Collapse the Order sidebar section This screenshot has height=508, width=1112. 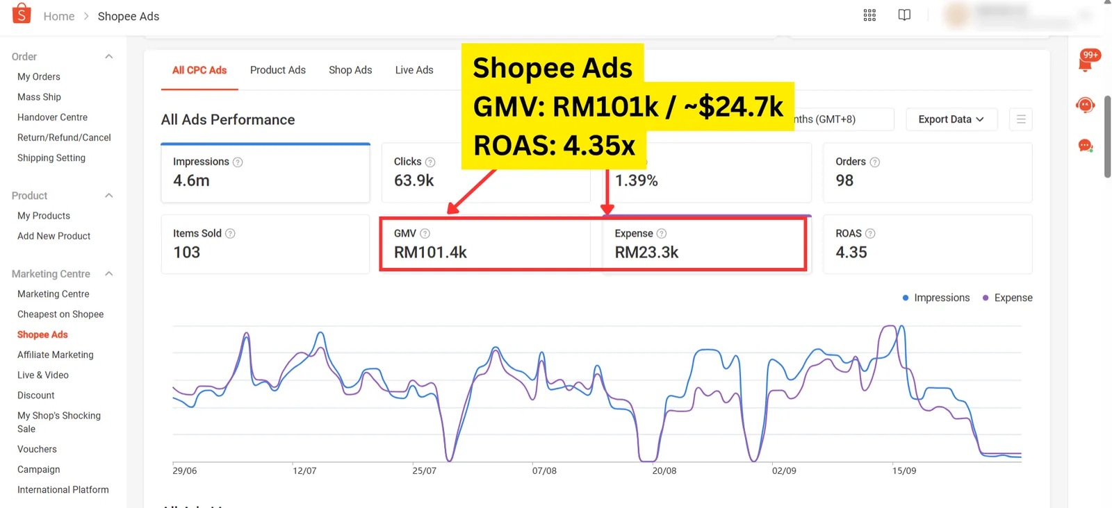tap(109, 56)
